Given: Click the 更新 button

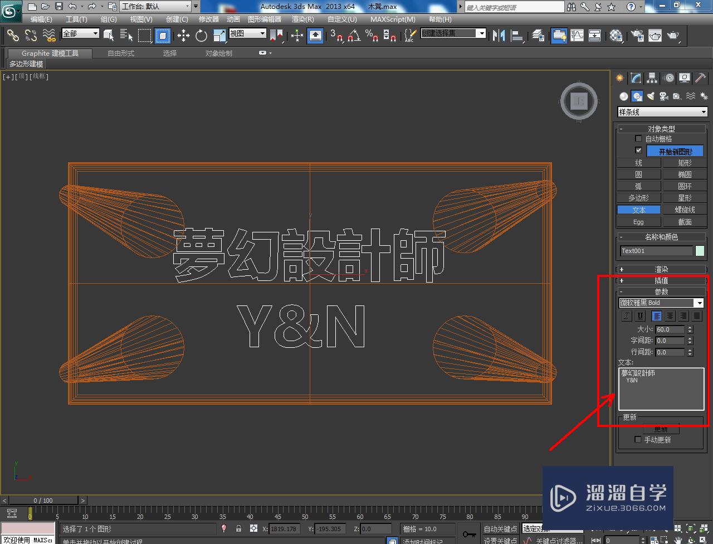Looking at the screenshot, I should (x=661, y=429).
